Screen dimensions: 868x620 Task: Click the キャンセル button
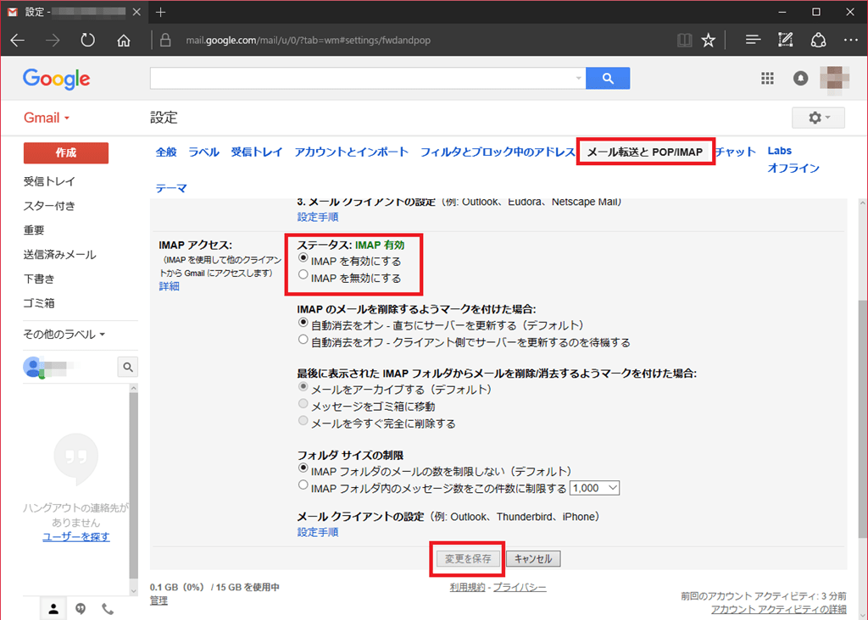(533, 559)
